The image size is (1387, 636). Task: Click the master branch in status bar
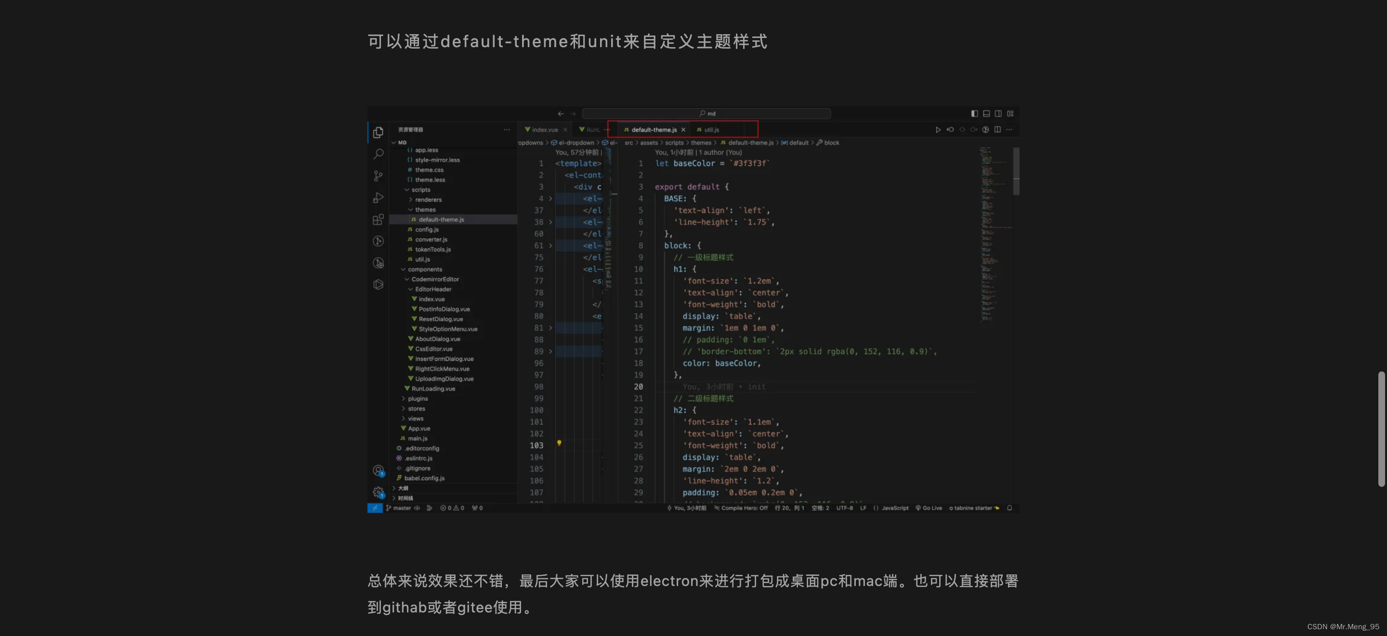(398, 508)
